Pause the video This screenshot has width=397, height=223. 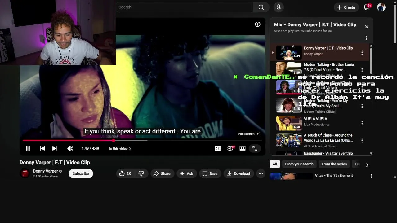[28, 149]
